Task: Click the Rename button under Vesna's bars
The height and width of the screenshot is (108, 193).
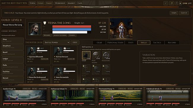Action: 47,35
